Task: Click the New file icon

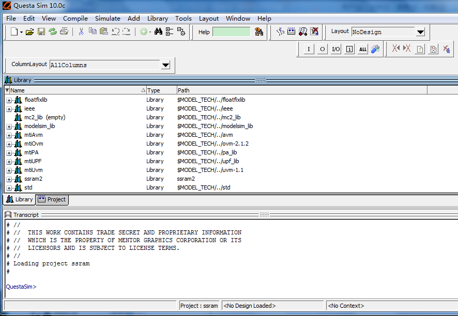Action: 14,31
